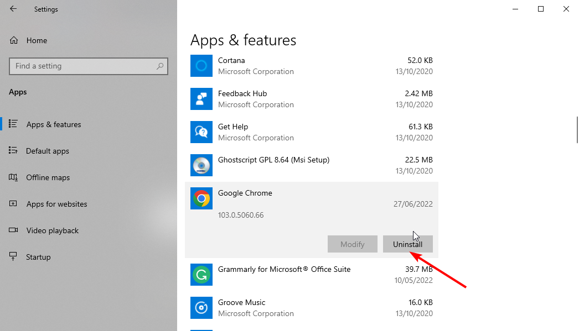Click Cortana's 52.0 KB size
This screenshot has width=579, height=331.
coord(420,60)
